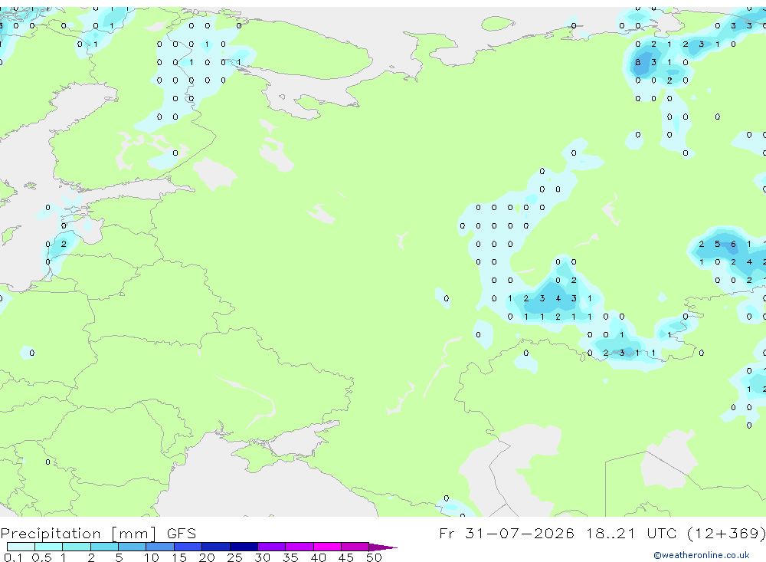
Task: Select the legend swatch between 0.5 and 1
Action: (49, 547)
